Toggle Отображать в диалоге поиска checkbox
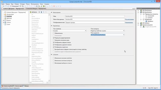The height and width of the screenshot is (90, 161). (54, 45)
